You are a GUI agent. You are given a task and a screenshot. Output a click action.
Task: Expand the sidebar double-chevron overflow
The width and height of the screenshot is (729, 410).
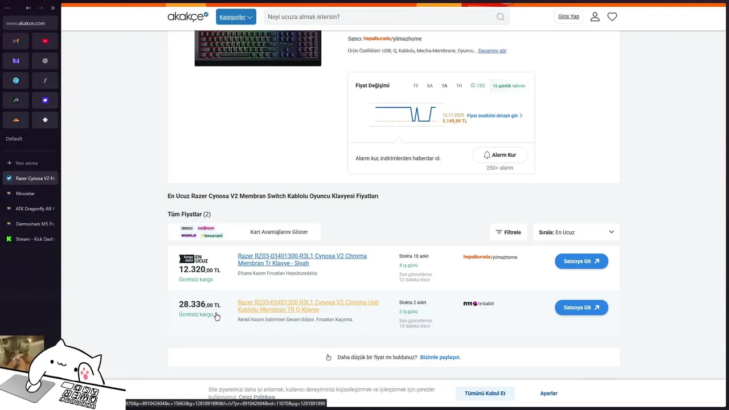click(52, 8)
